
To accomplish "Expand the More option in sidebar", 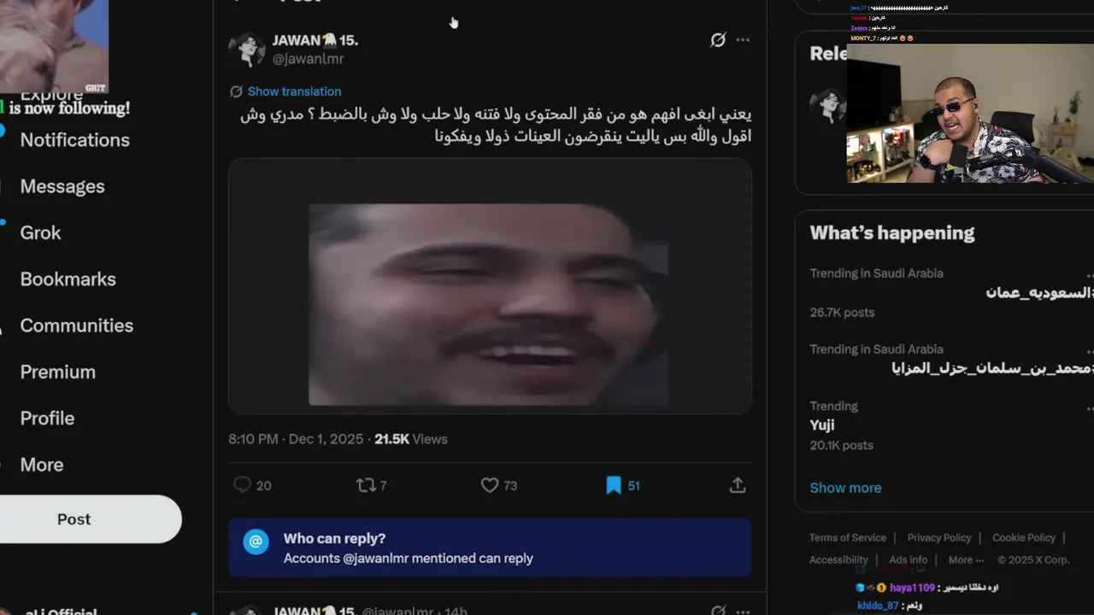I will (x=42, y=465).
